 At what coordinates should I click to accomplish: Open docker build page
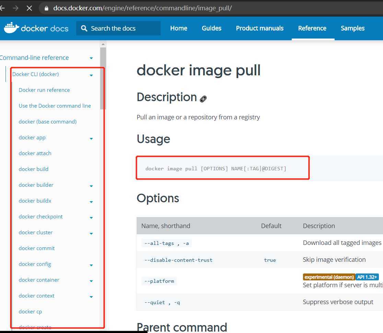point(34,169)
